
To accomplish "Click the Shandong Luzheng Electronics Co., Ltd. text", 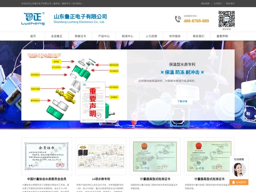I will (x=79, y=22).
